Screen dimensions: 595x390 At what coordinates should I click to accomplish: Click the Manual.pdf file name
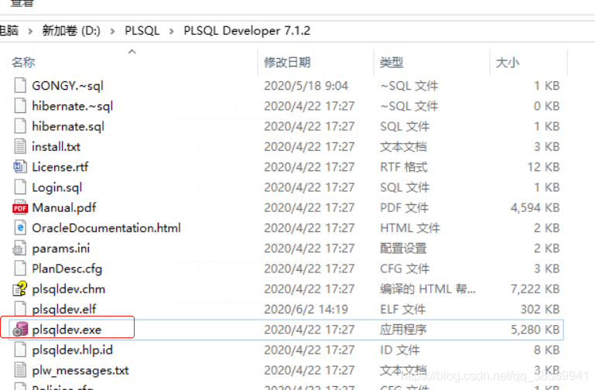63,208
